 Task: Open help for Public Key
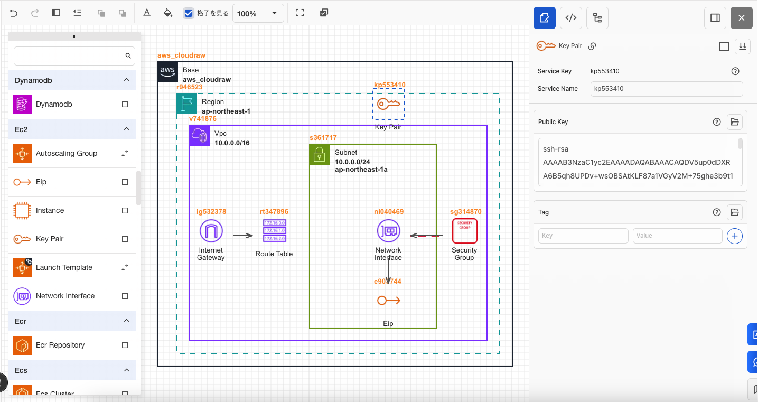(x=717, y=122)
